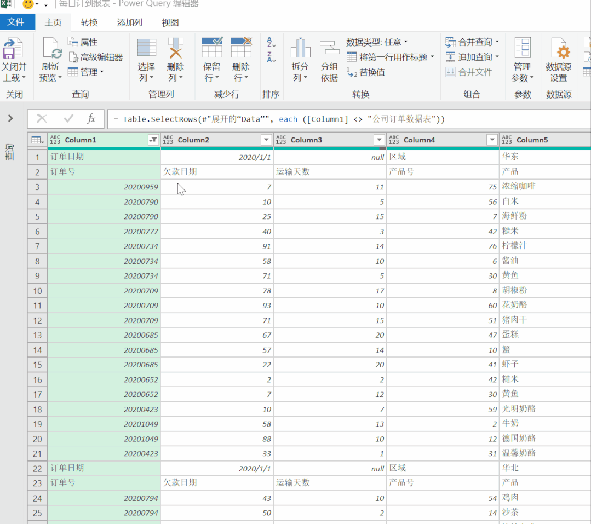Switch to the Add Column (添加列) tab
The height and width of the screenshot is (524, 591).
(130, 22)
